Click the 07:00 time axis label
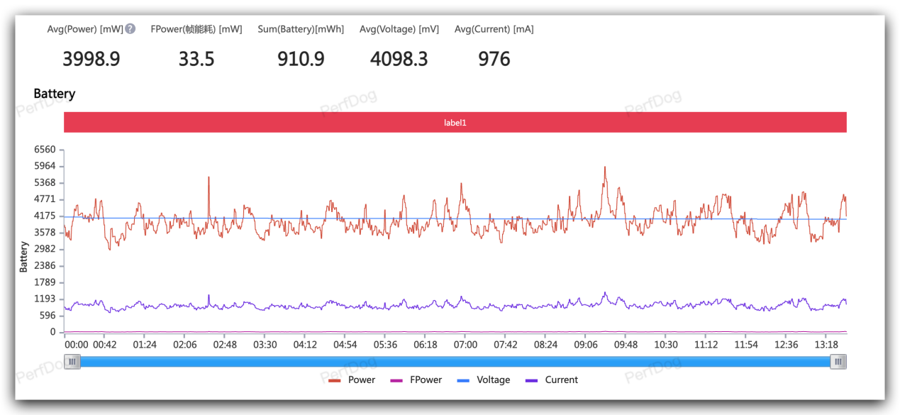This screenshot has height=415, width=900. pyautogui.click(x=465, y=345)
